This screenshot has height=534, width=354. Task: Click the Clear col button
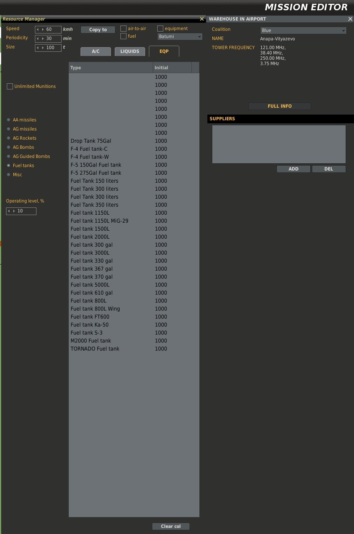pyautogui.click(x=171, y=526)
